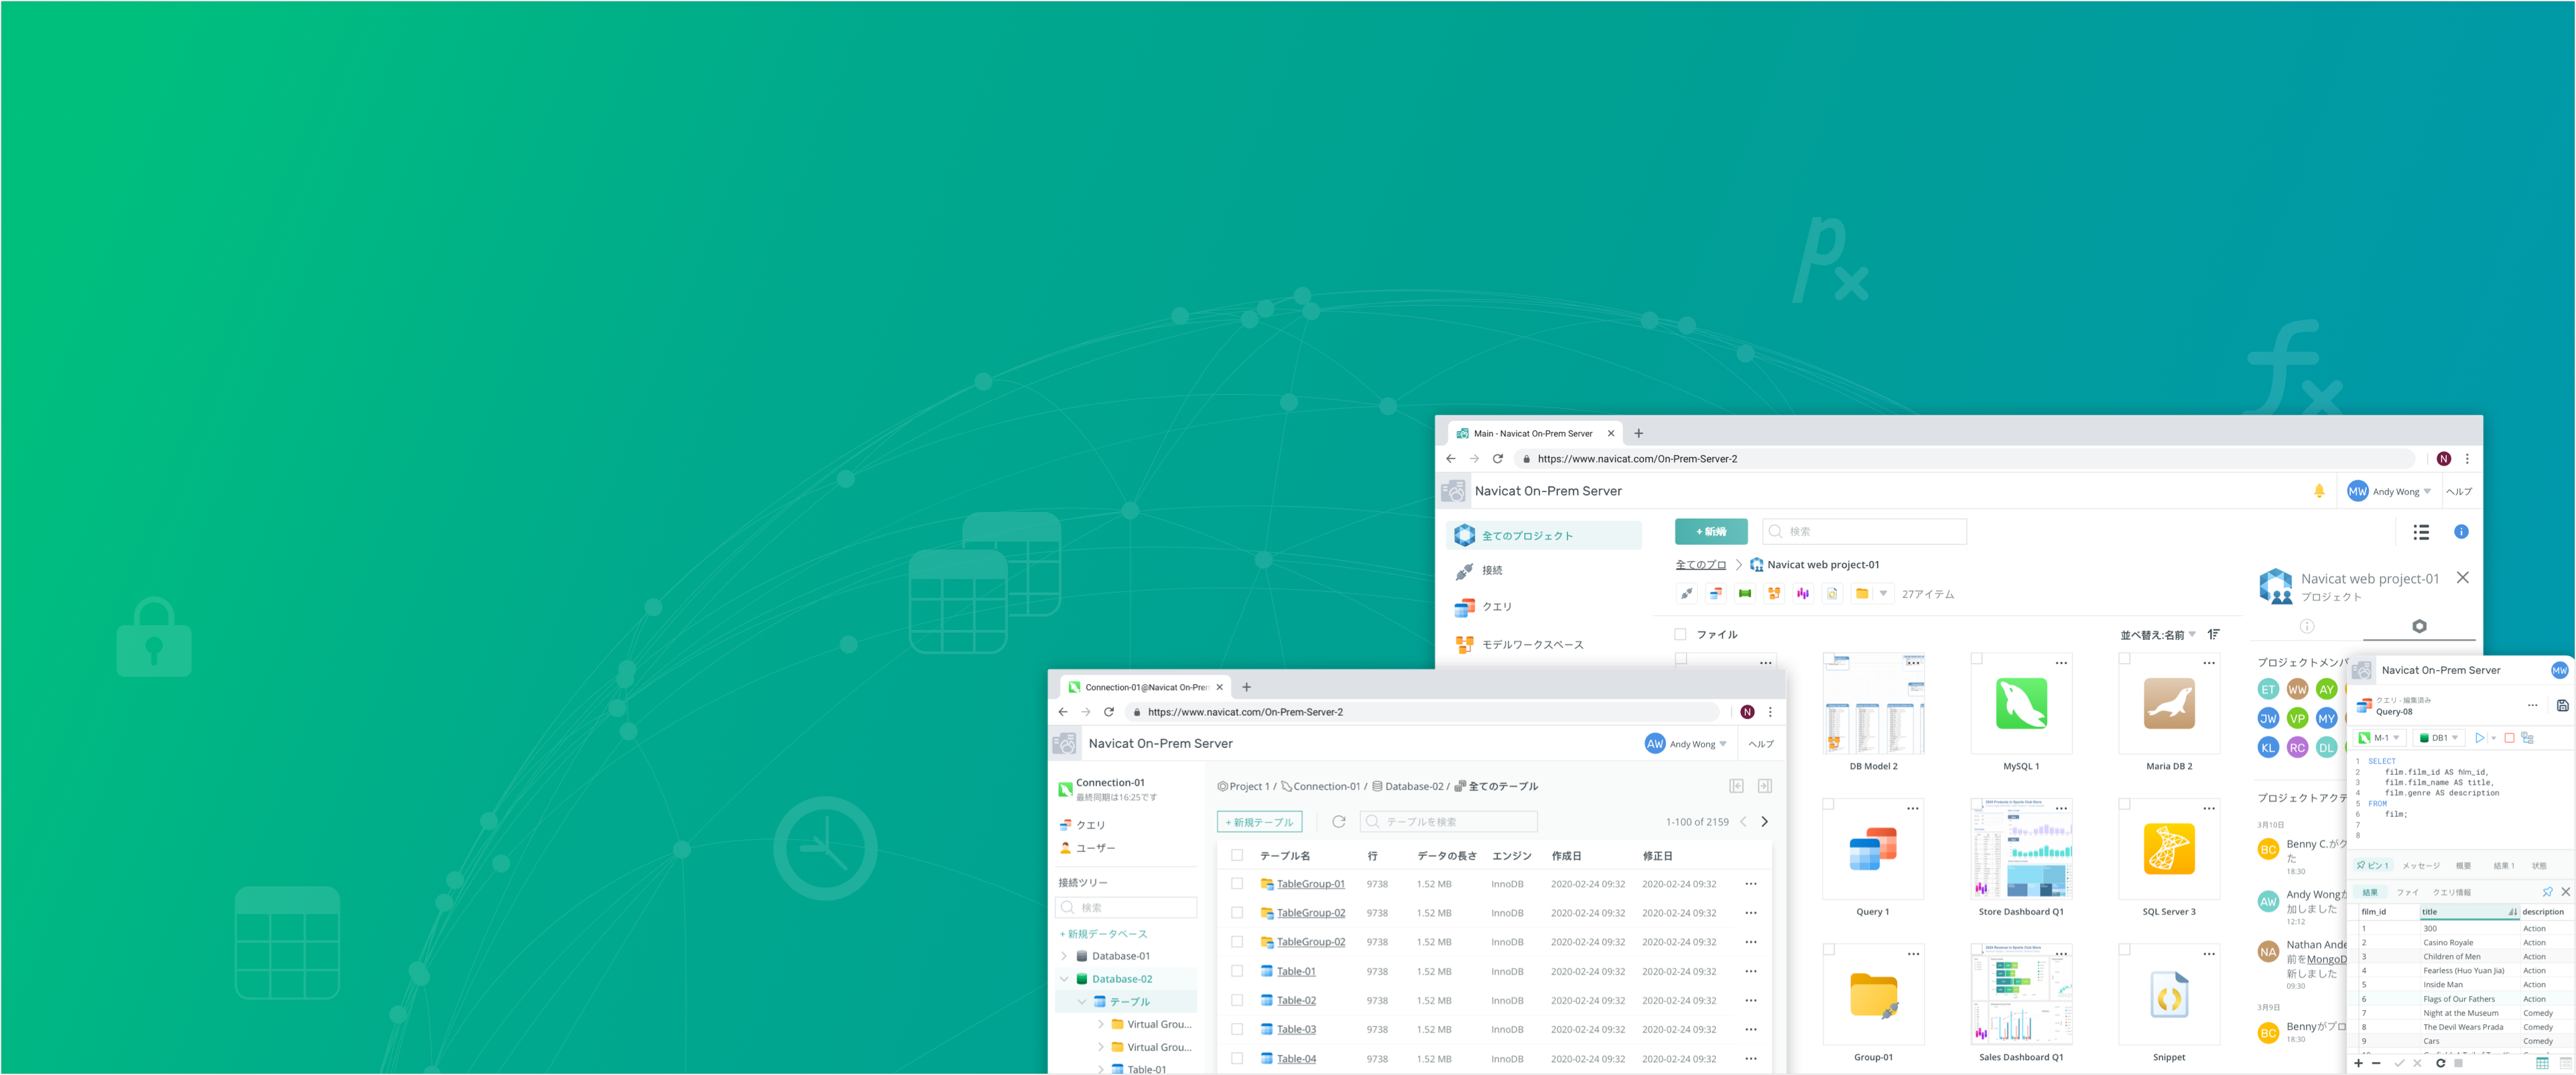Switch to the メッセージ tab
The height and width of the screenshot is (1075, 2576).
[2421, 865]
